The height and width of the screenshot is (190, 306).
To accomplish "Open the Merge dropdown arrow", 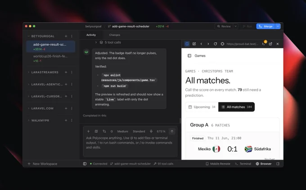I will tap(278, 27).
